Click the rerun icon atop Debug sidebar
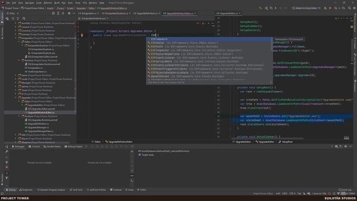Image resolution: width=357 pixels, height=201 pixels. coord(7,146)
